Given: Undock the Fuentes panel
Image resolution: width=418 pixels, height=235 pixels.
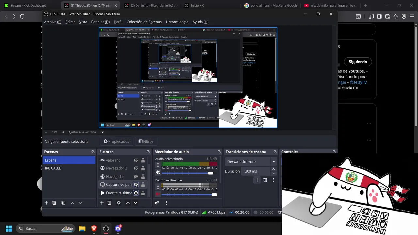Looking at the screenshot, I should [148, 152].
